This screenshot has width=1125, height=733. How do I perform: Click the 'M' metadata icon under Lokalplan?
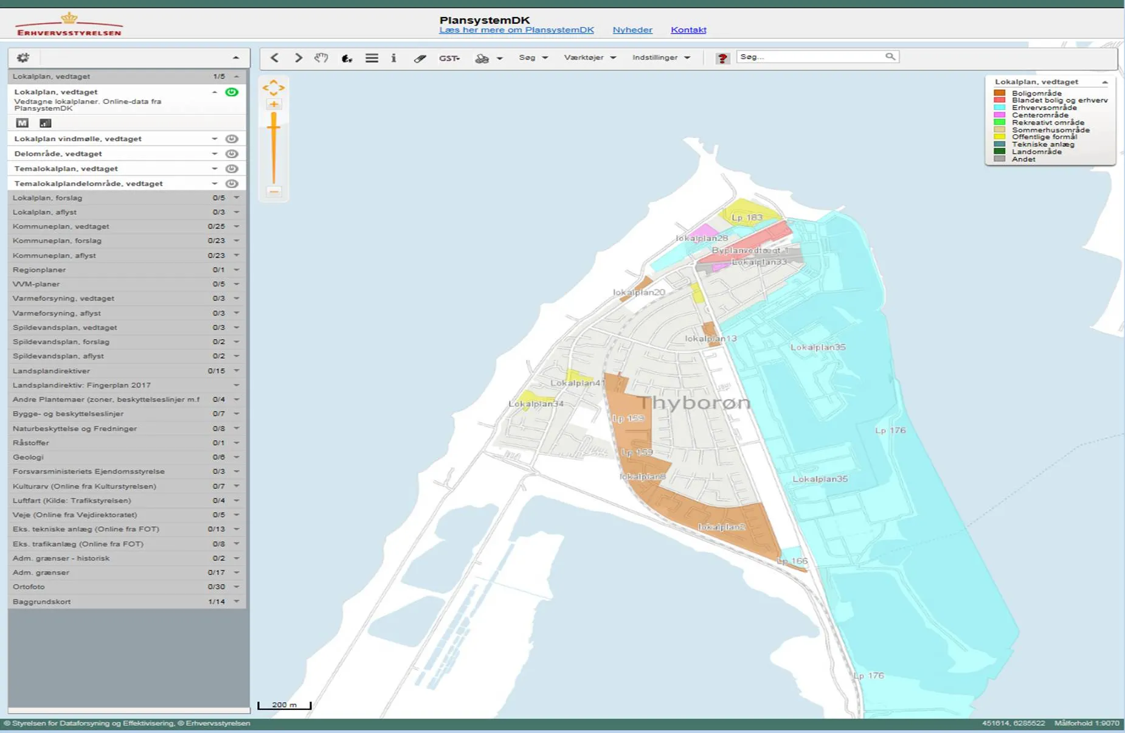pyautogui.click(x=22, y=123)
